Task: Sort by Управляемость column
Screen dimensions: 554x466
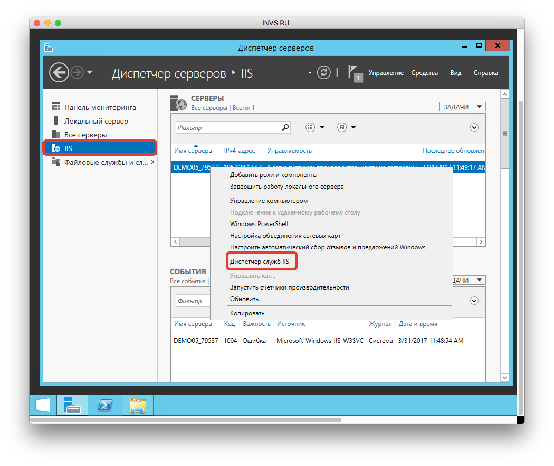Action: click(289, 150)
